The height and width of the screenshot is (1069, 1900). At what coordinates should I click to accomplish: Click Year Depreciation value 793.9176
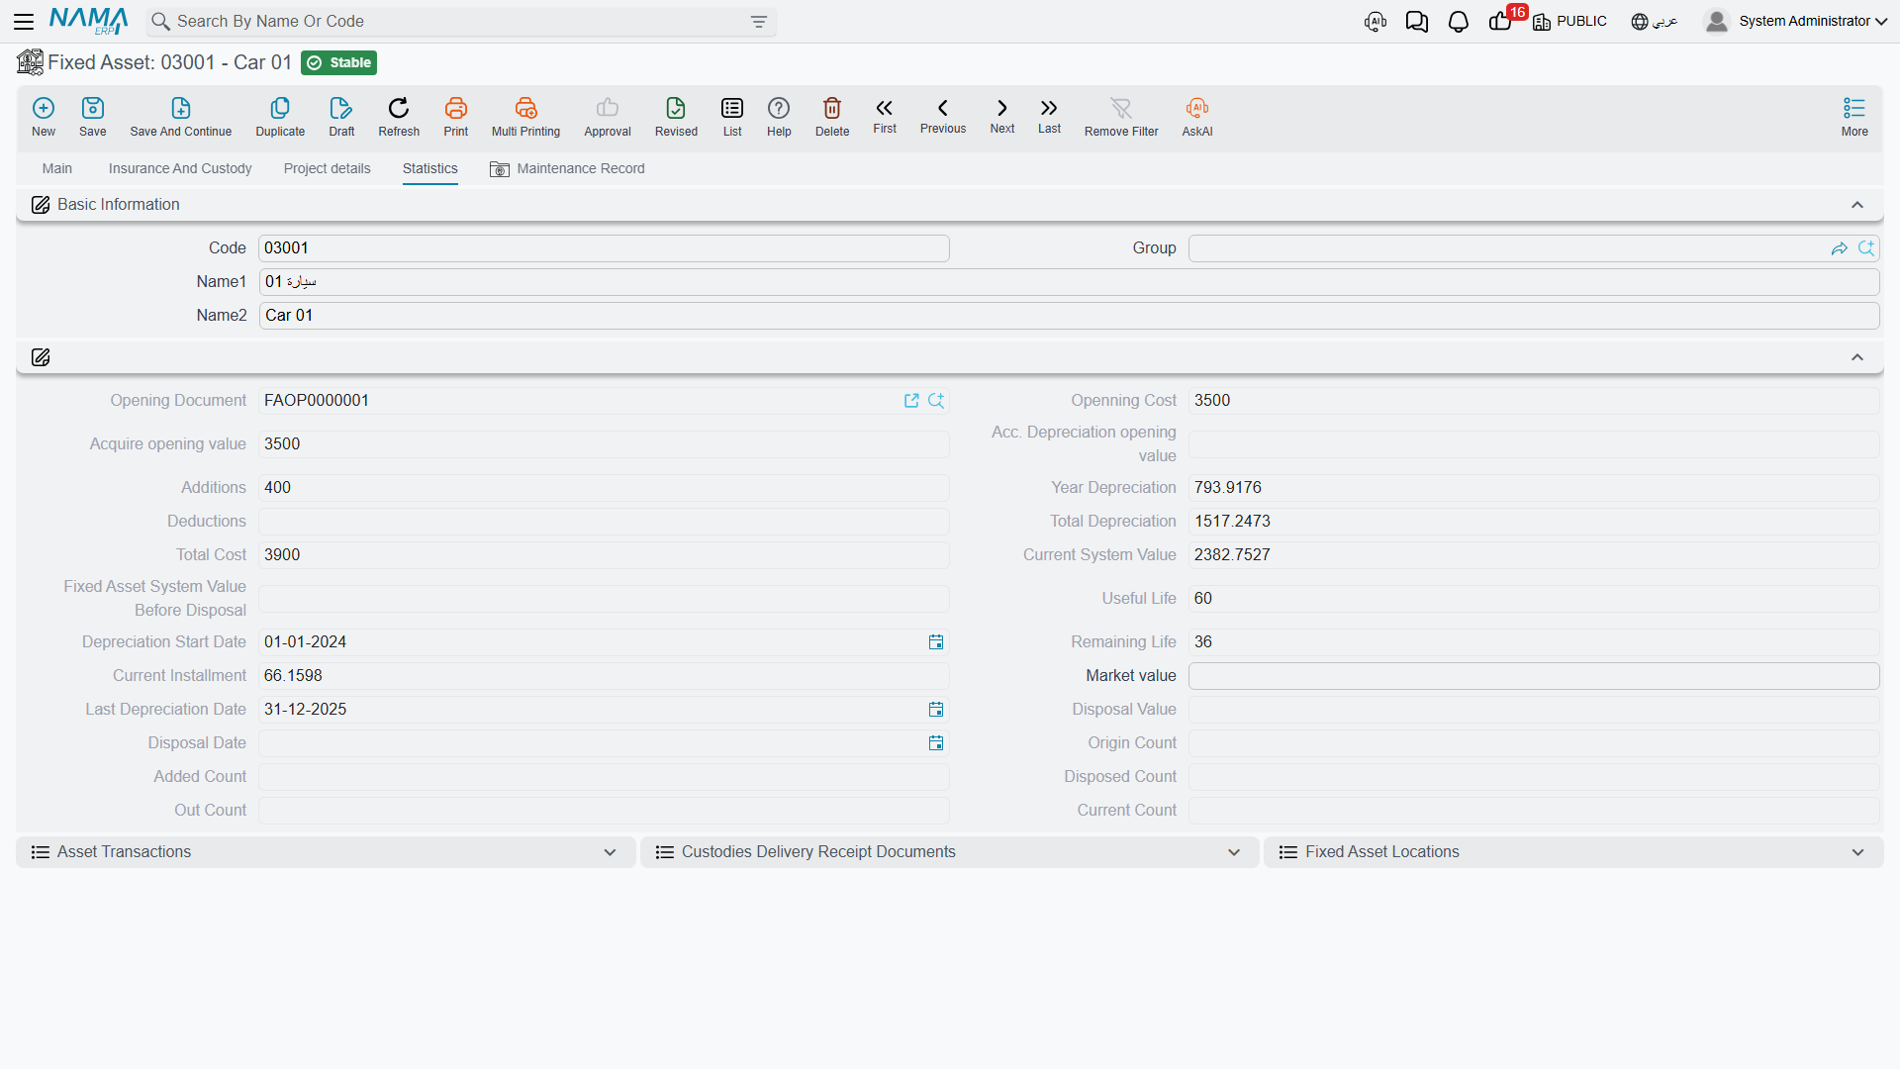point(1534,488)
